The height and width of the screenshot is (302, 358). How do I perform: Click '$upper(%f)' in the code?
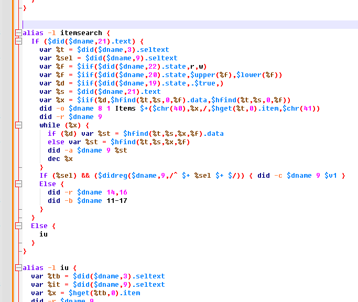point(211,75)
